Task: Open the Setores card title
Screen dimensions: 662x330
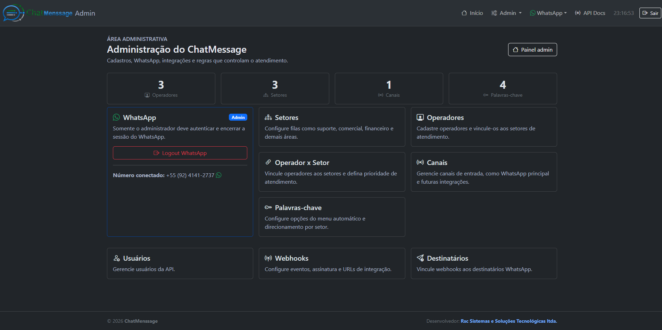Action: pyautogui.click(x=287, y=118)
